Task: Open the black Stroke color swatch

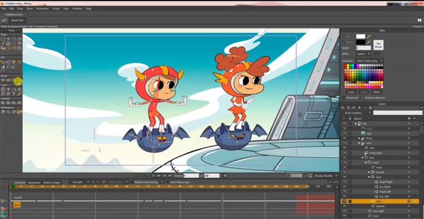Action: [360, 42]
